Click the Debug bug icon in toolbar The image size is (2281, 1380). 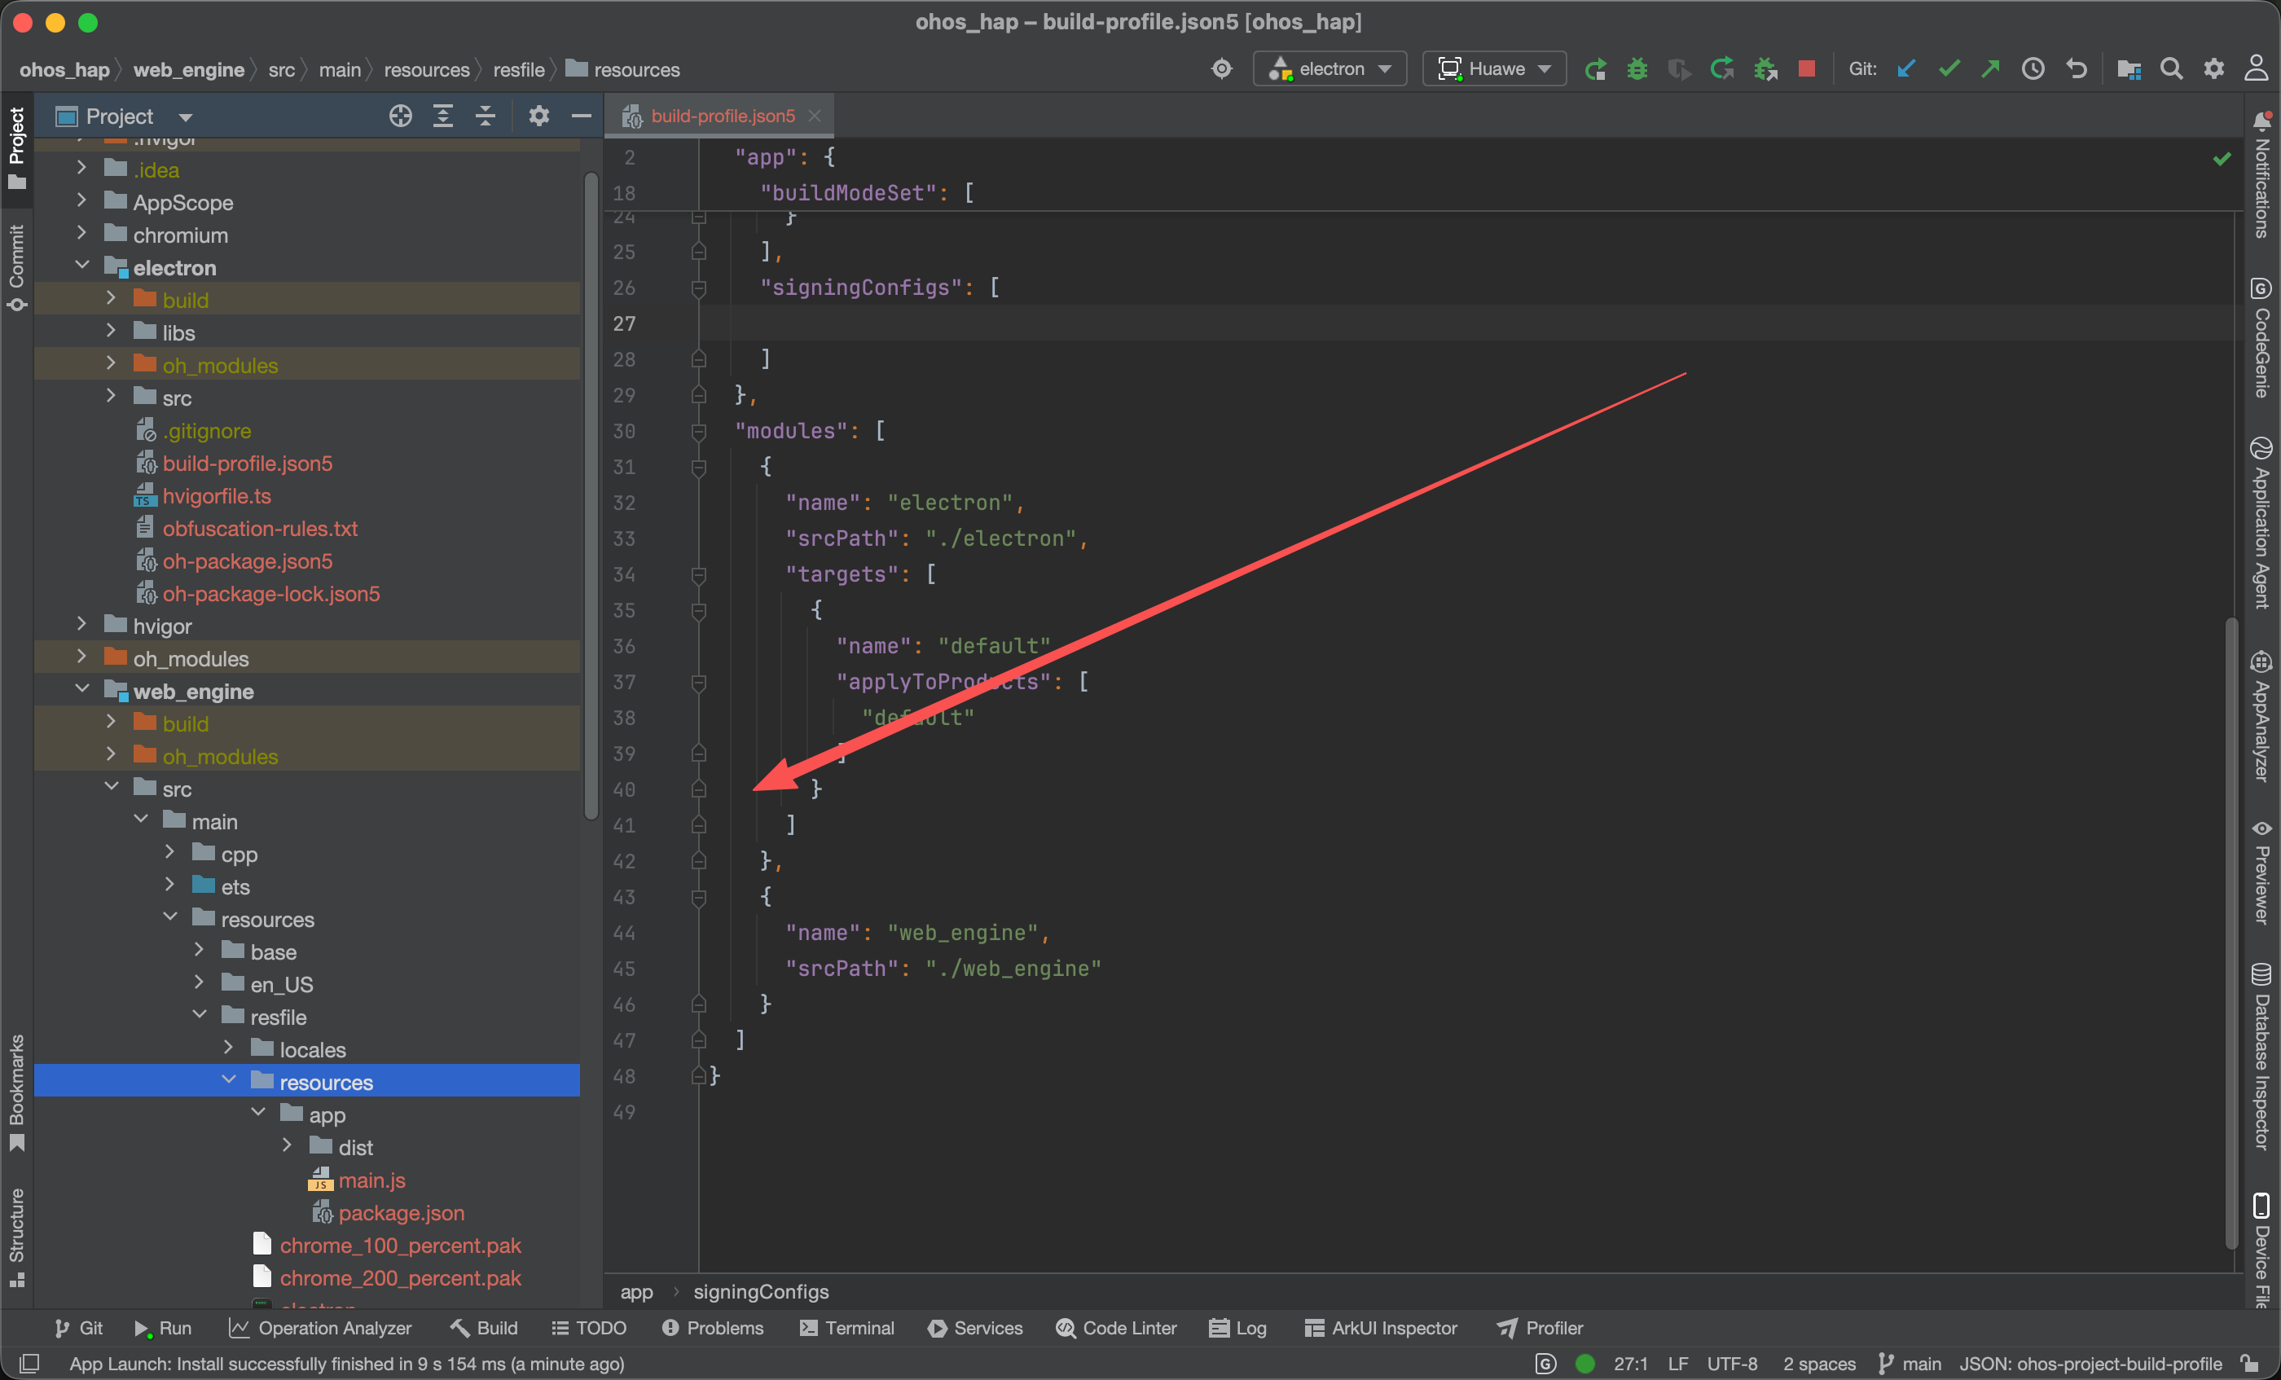point(1637,69)
